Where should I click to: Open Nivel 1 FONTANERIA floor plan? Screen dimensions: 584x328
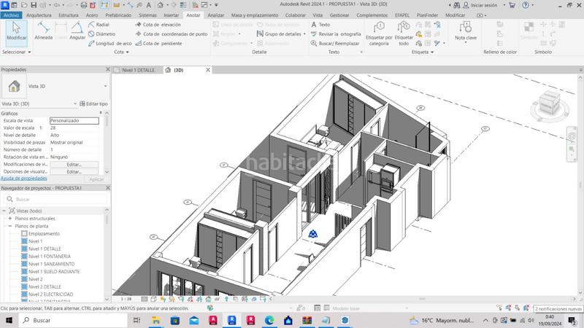pyautogui.click(x=50, y=256)
